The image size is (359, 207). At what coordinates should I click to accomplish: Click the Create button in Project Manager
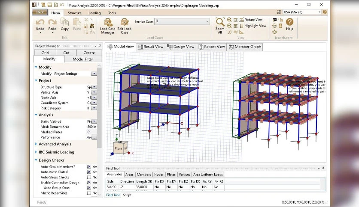click(x=89, y=53)
